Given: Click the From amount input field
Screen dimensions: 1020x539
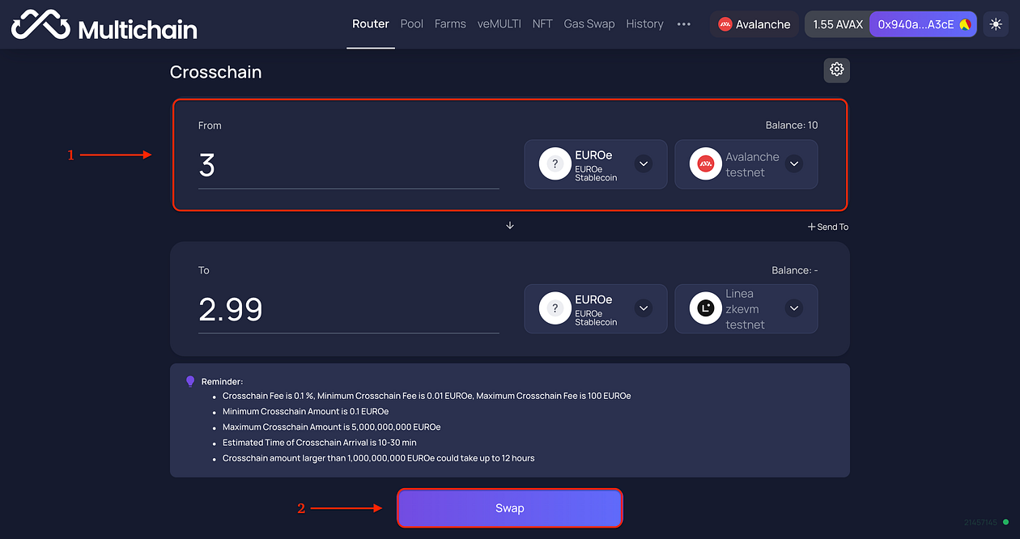Looking at the screenshot, I should 349,165.
